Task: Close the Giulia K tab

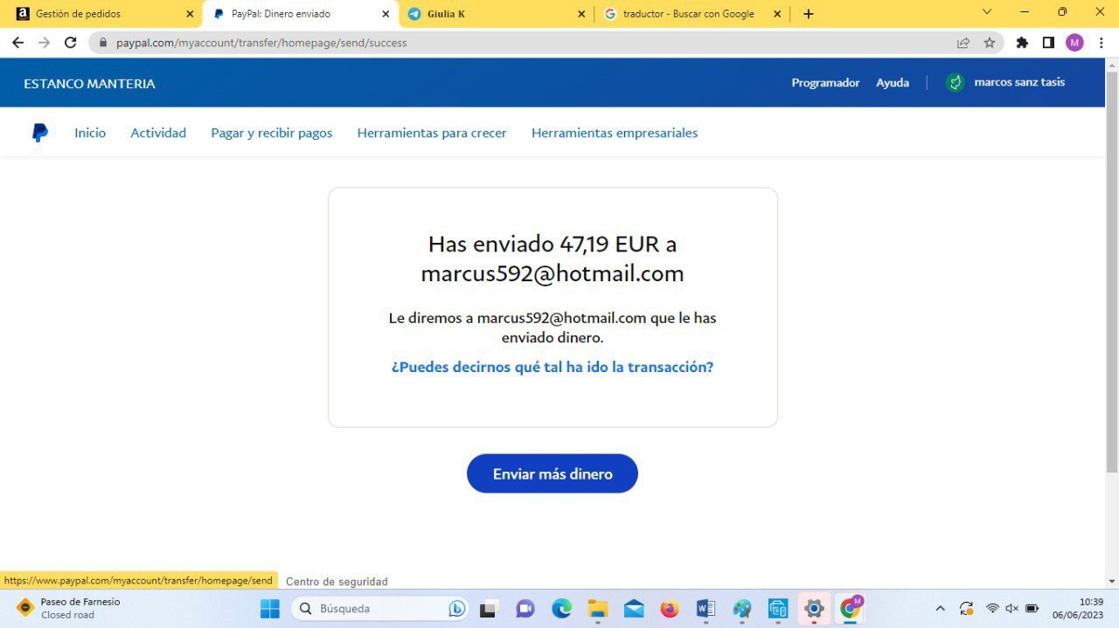Action: [x=582, y=14]
